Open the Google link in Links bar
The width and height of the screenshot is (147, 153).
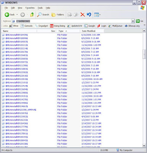pos(90,26)
